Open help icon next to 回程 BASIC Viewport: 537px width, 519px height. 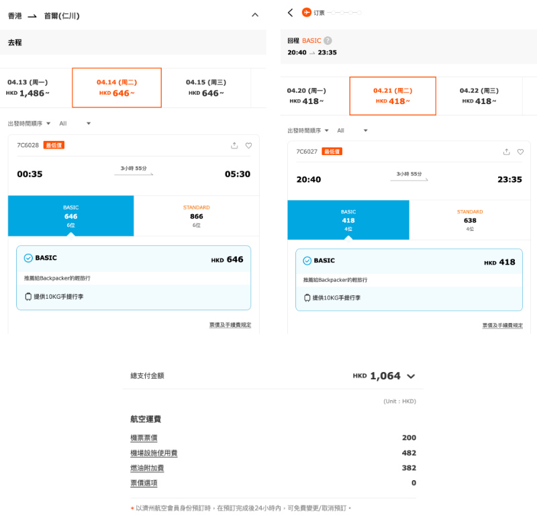[328, 41]
